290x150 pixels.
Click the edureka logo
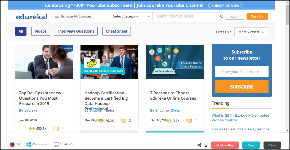[32, 17]
